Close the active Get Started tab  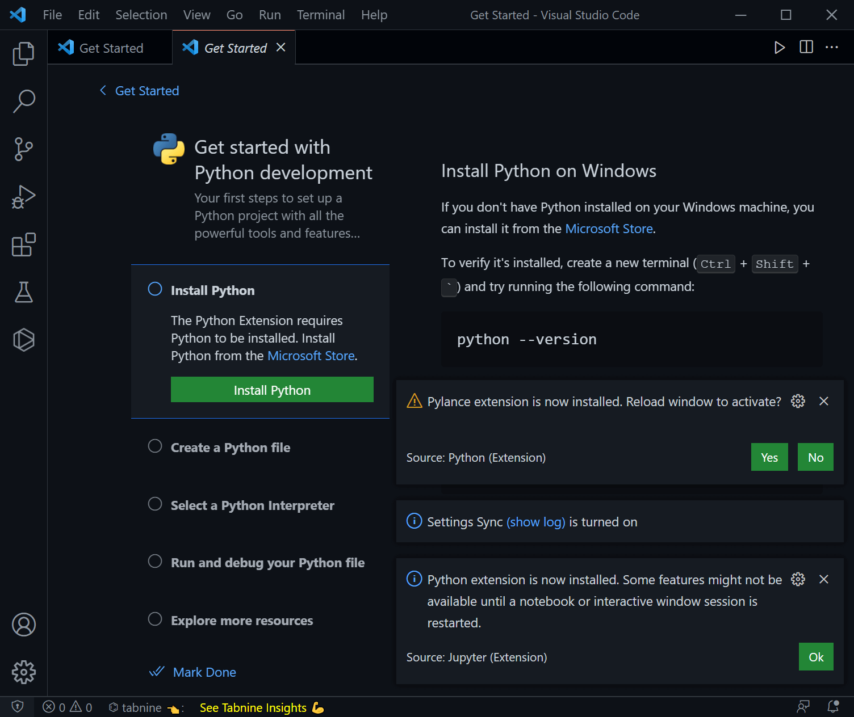[281, 48]
